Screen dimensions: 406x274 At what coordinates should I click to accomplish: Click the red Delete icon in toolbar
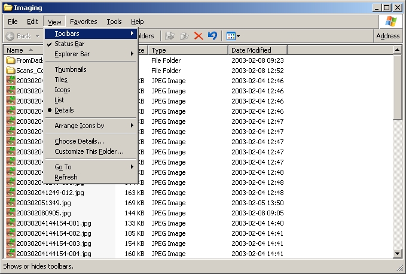click(x=199, y=36)
